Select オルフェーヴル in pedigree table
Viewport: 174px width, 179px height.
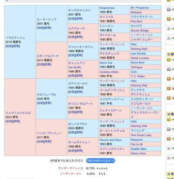pyautogui.click(x=46, y=95)
